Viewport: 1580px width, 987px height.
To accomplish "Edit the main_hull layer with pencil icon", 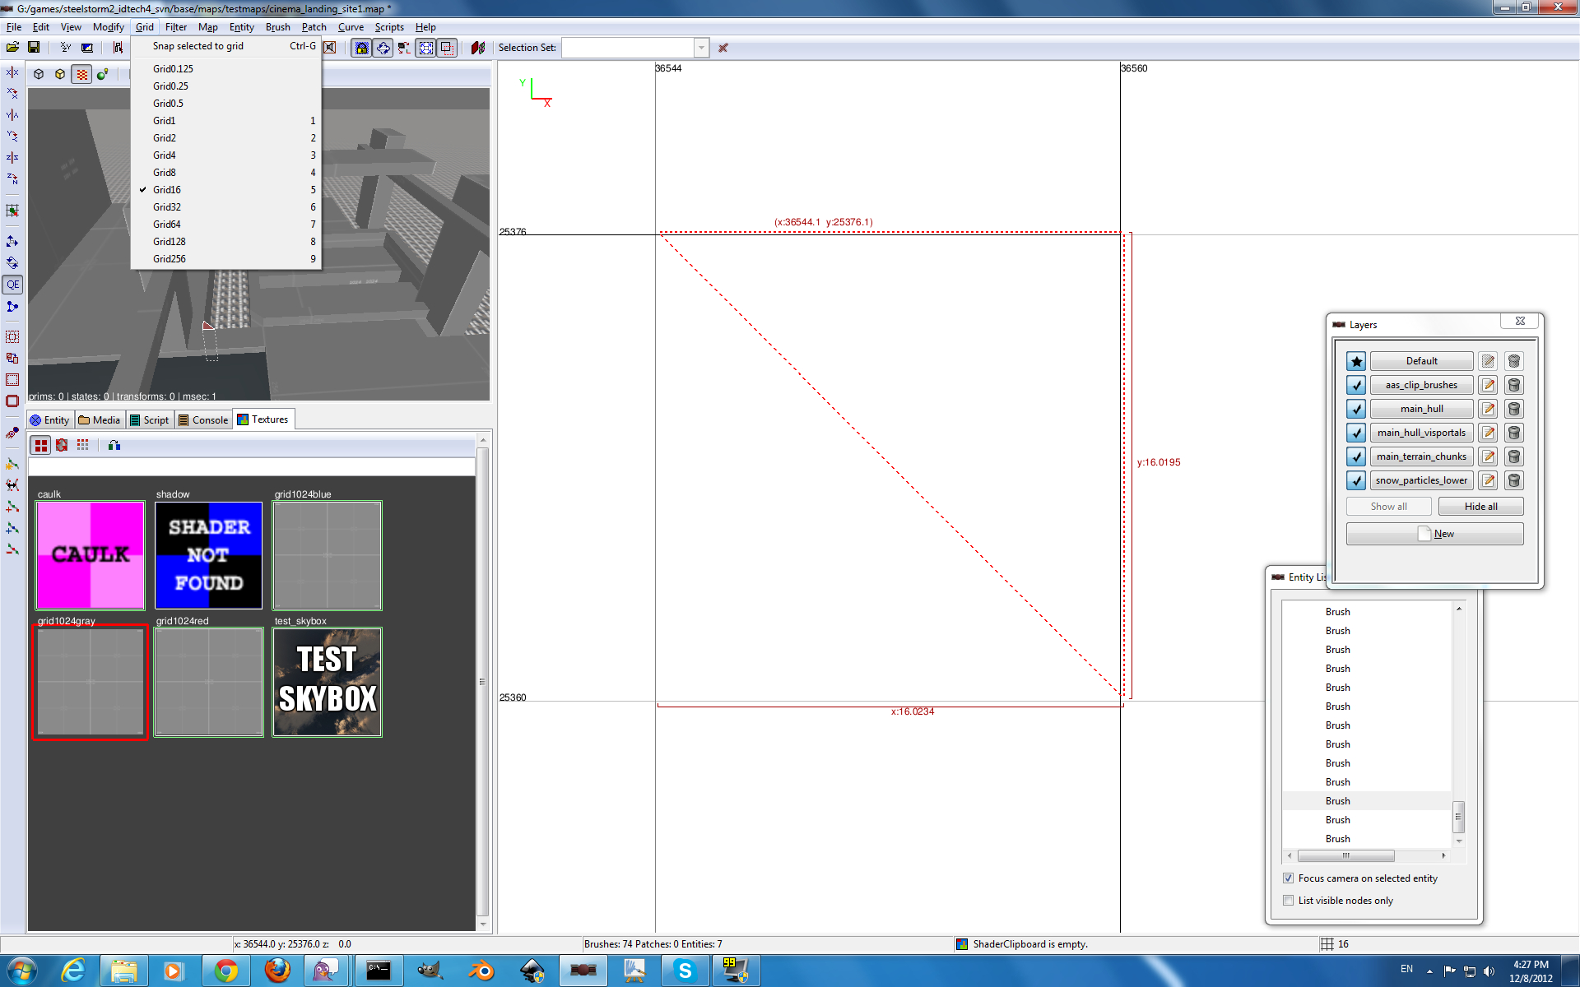I will pos(1487,409).
